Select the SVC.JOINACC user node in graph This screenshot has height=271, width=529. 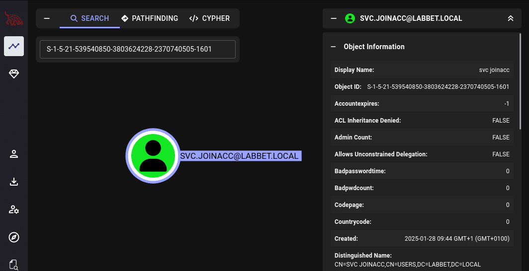(x=153, y=156)
